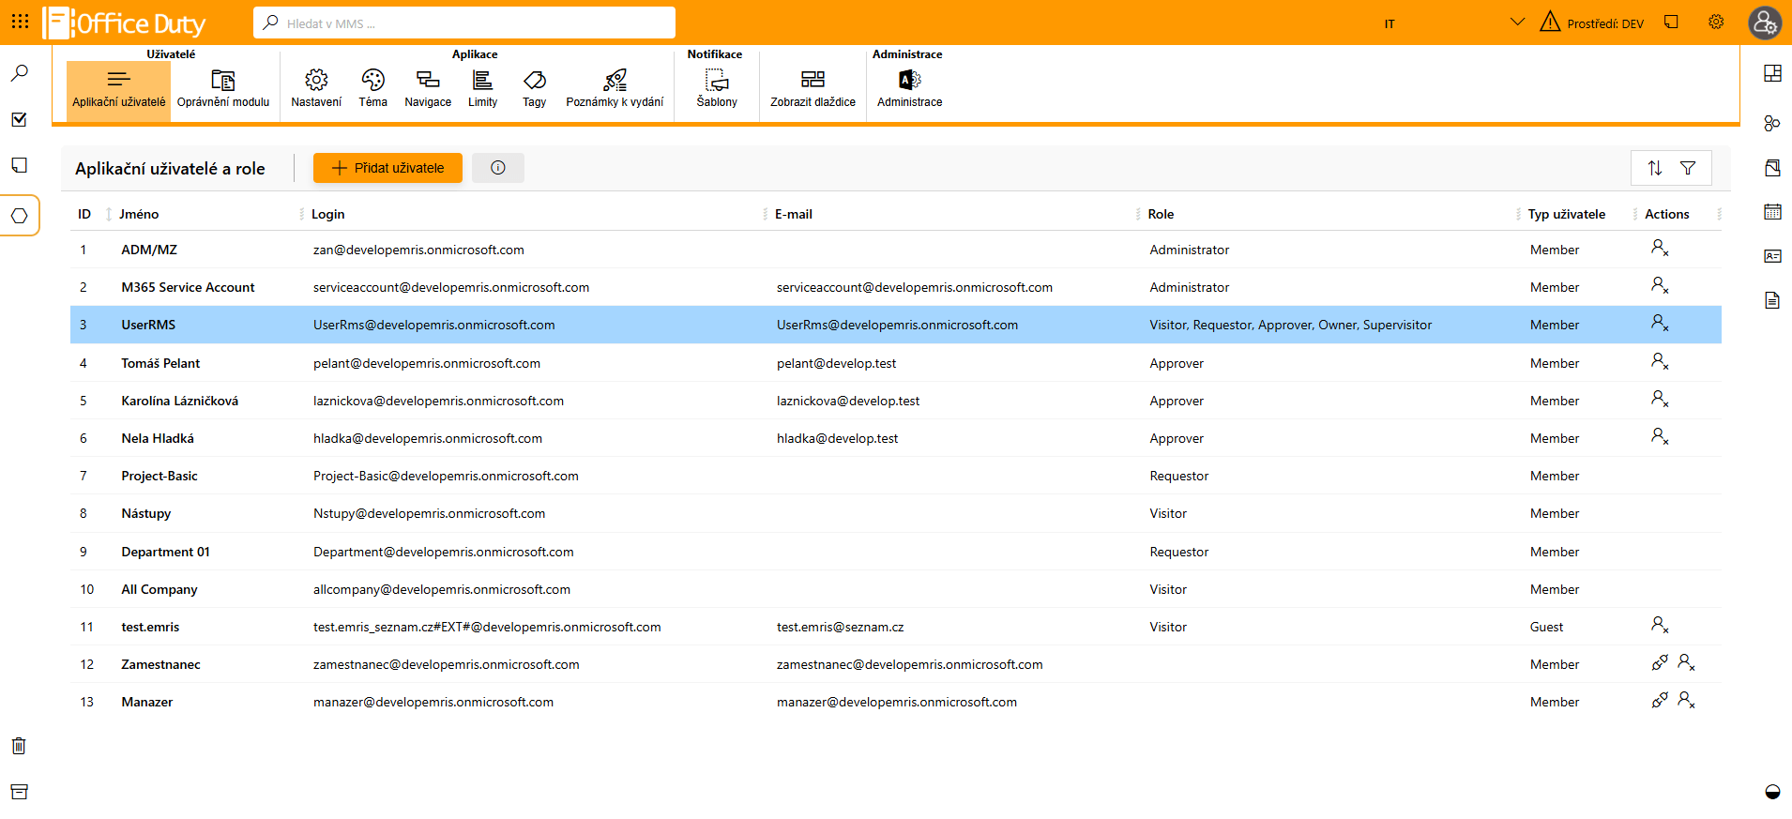
Task: Expand the IT dropdown chevron
Action: tap(1517, 22)
